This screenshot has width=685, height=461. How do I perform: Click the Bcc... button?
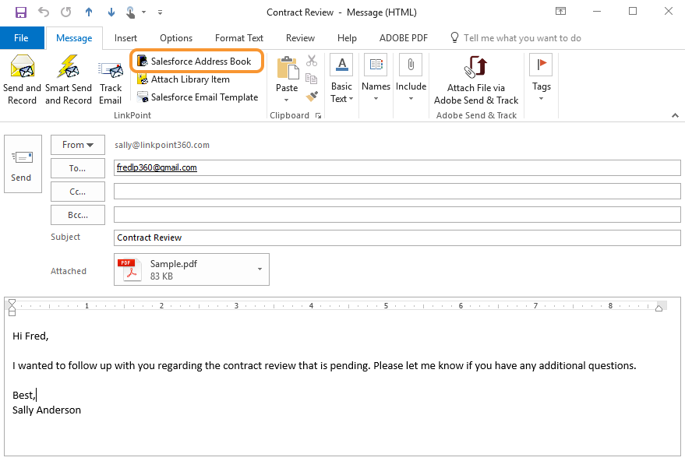click(78, 215)
